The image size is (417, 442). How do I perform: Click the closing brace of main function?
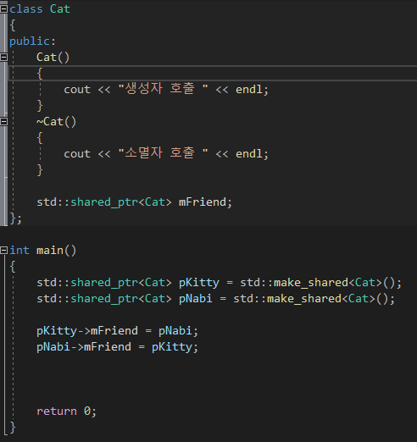pyautogui.click(x=13, y=428)
